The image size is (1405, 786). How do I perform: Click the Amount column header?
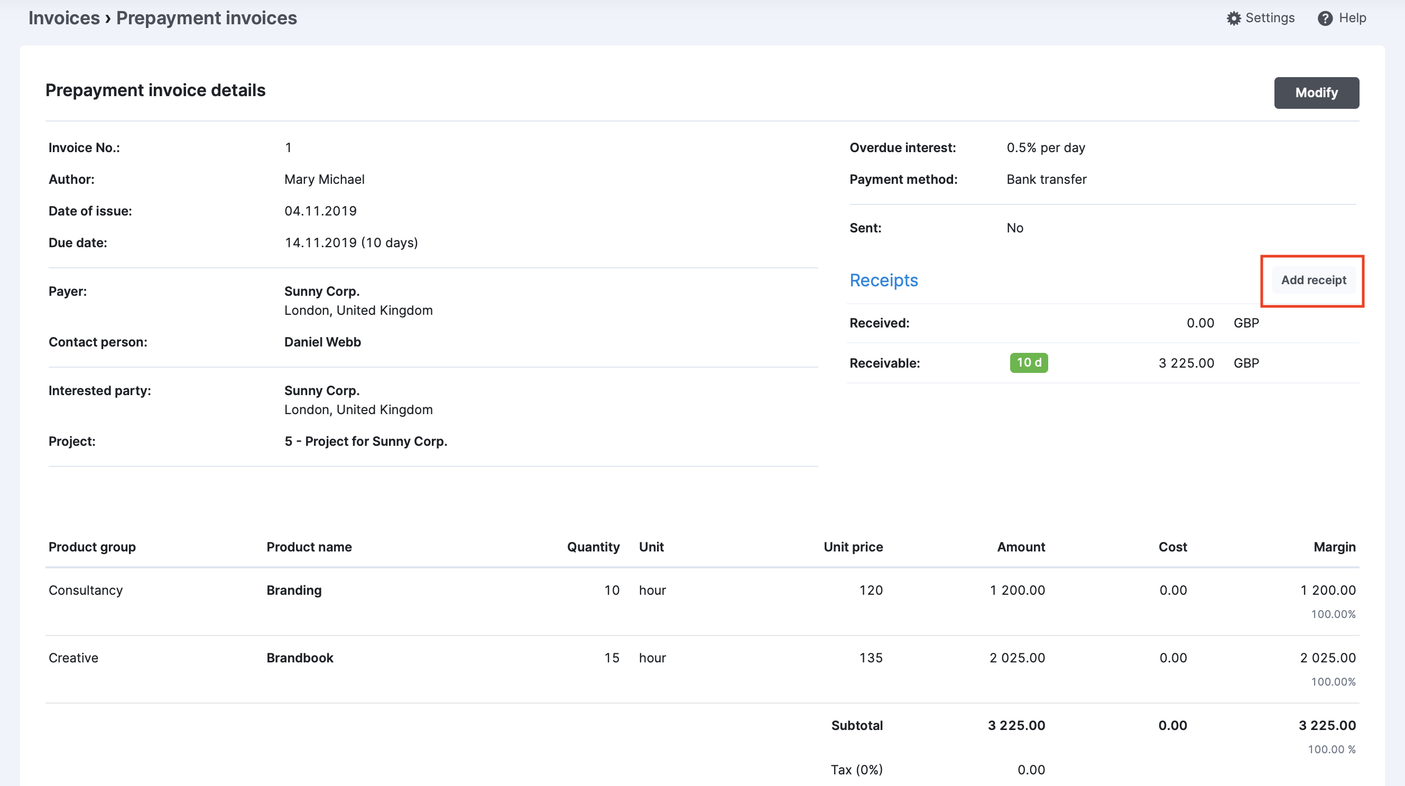coord(1021,547)
